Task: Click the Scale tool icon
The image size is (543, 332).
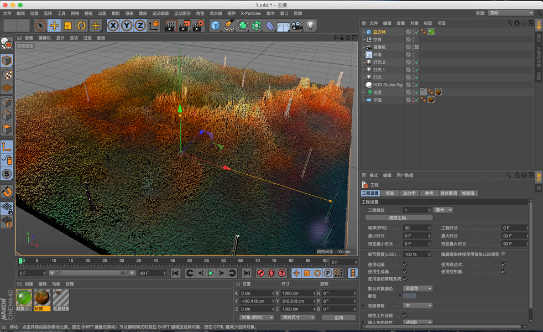Action: 68,25
